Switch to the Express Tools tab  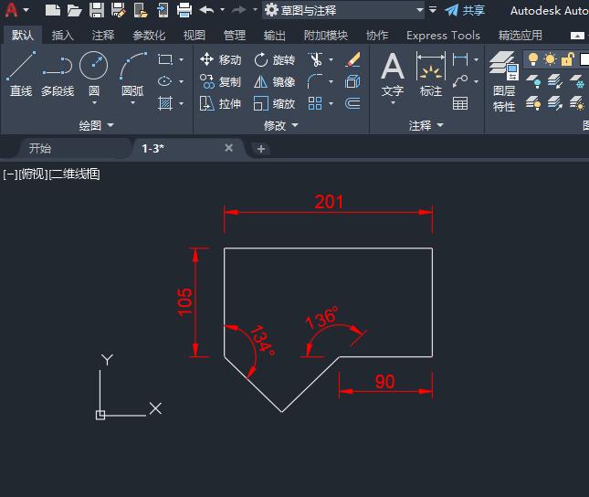coord(443,36)
